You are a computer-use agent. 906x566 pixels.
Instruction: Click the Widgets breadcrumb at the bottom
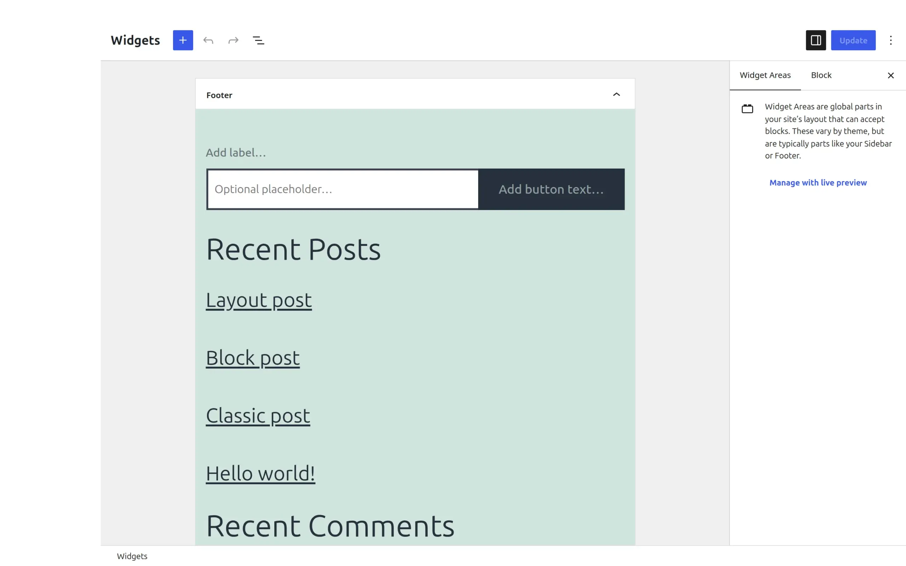point(132,556)
